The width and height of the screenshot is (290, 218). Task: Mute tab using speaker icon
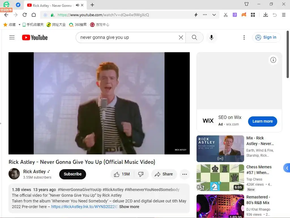click(x=78, y=5)
